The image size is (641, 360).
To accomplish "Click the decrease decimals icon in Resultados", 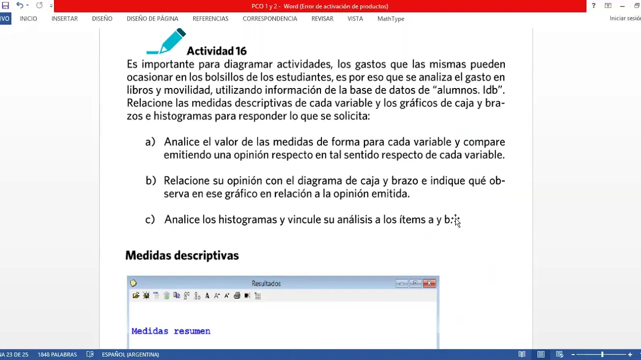I will tap(197, 295).
